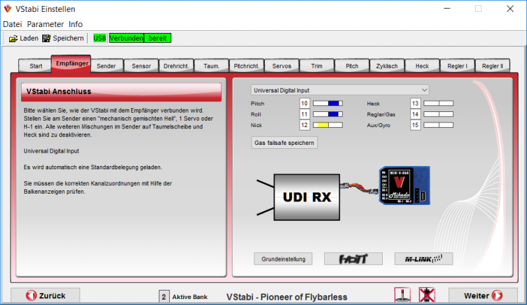Go to next page with Weiter
527x305 pixels.
pyautogui.click(x=482, y=296)
